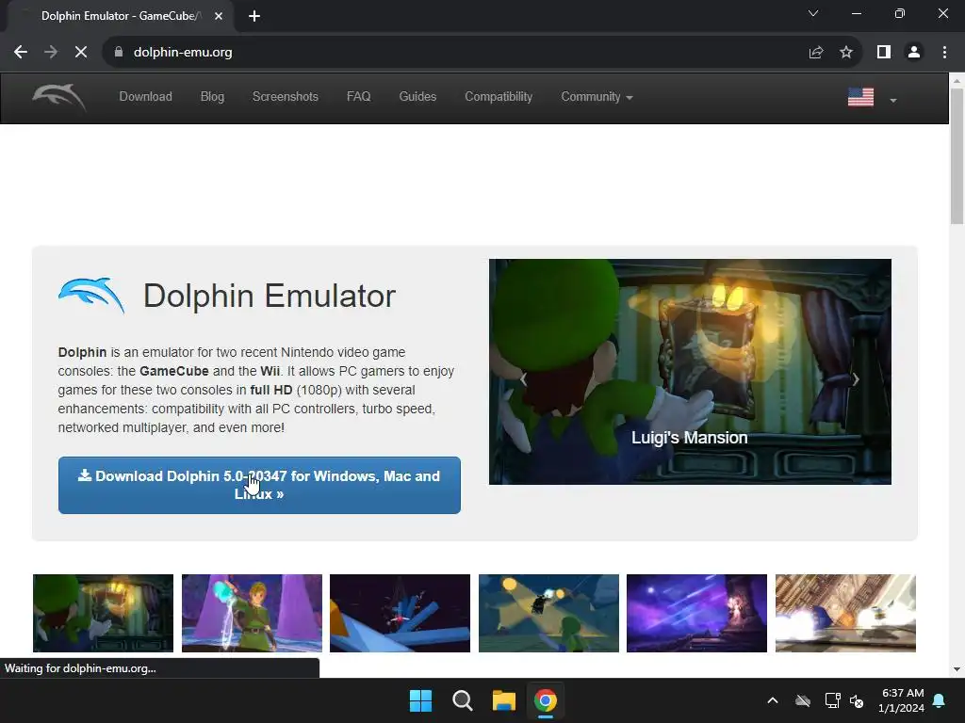Share this page using the share icon
965x723 pixels.
[816, 53]
